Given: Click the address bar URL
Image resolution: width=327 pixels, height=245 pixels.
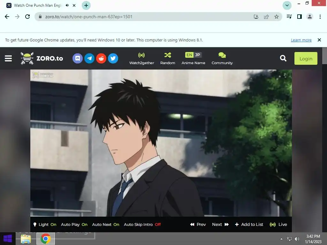Looking at the screenshot, I should [89, 17].
